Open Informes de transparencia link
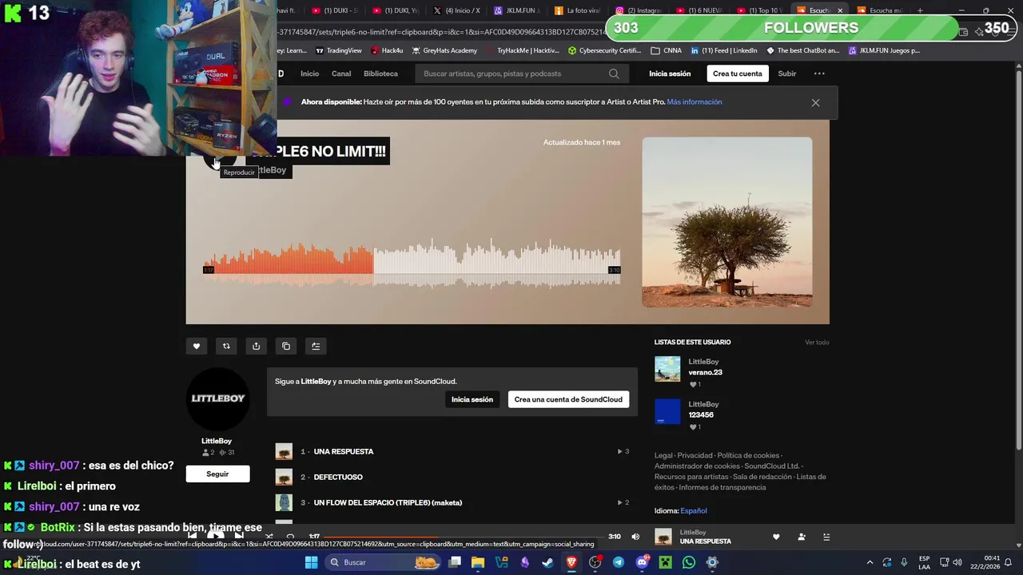 tap(722, 487)
